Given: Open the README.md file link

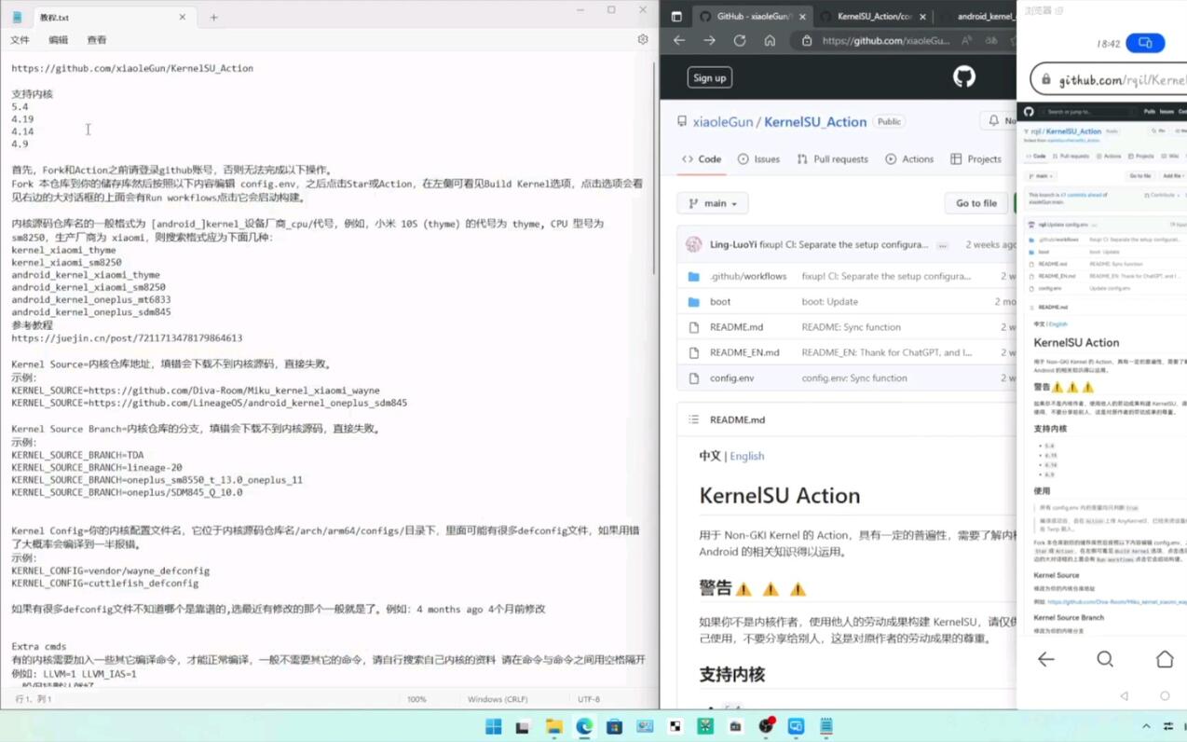Looking at the screenshot, I should 736,327.
